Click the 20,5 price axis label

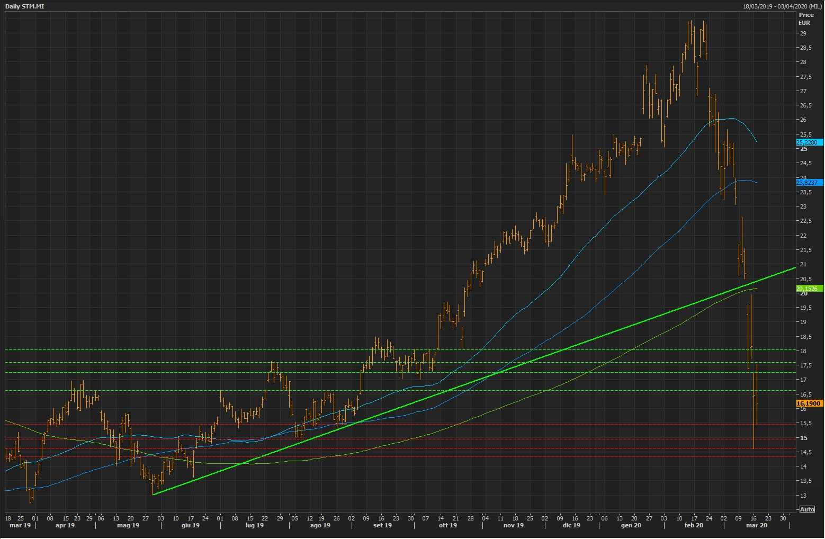pyautogui.click(x=805, y=279)
